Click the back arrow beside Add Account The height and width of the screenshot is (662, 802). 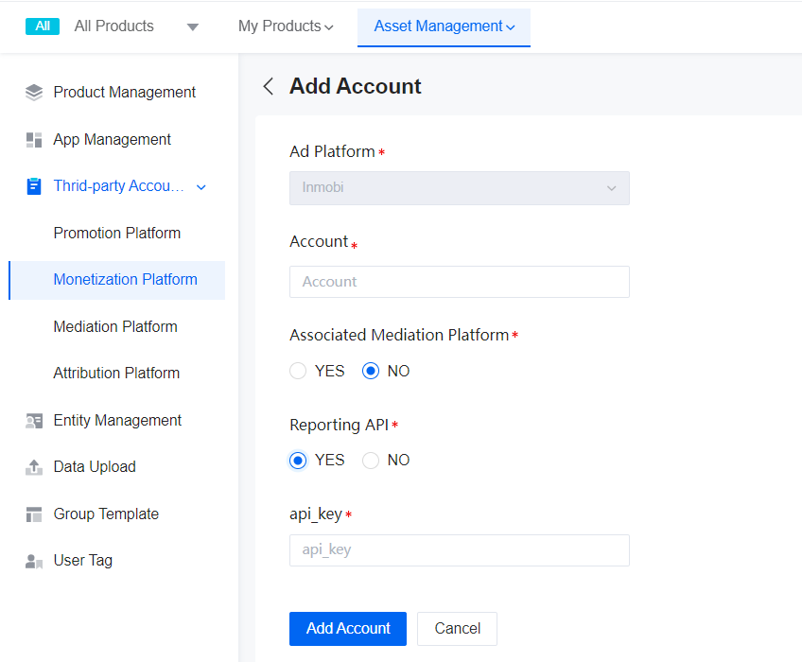[268, 86]
